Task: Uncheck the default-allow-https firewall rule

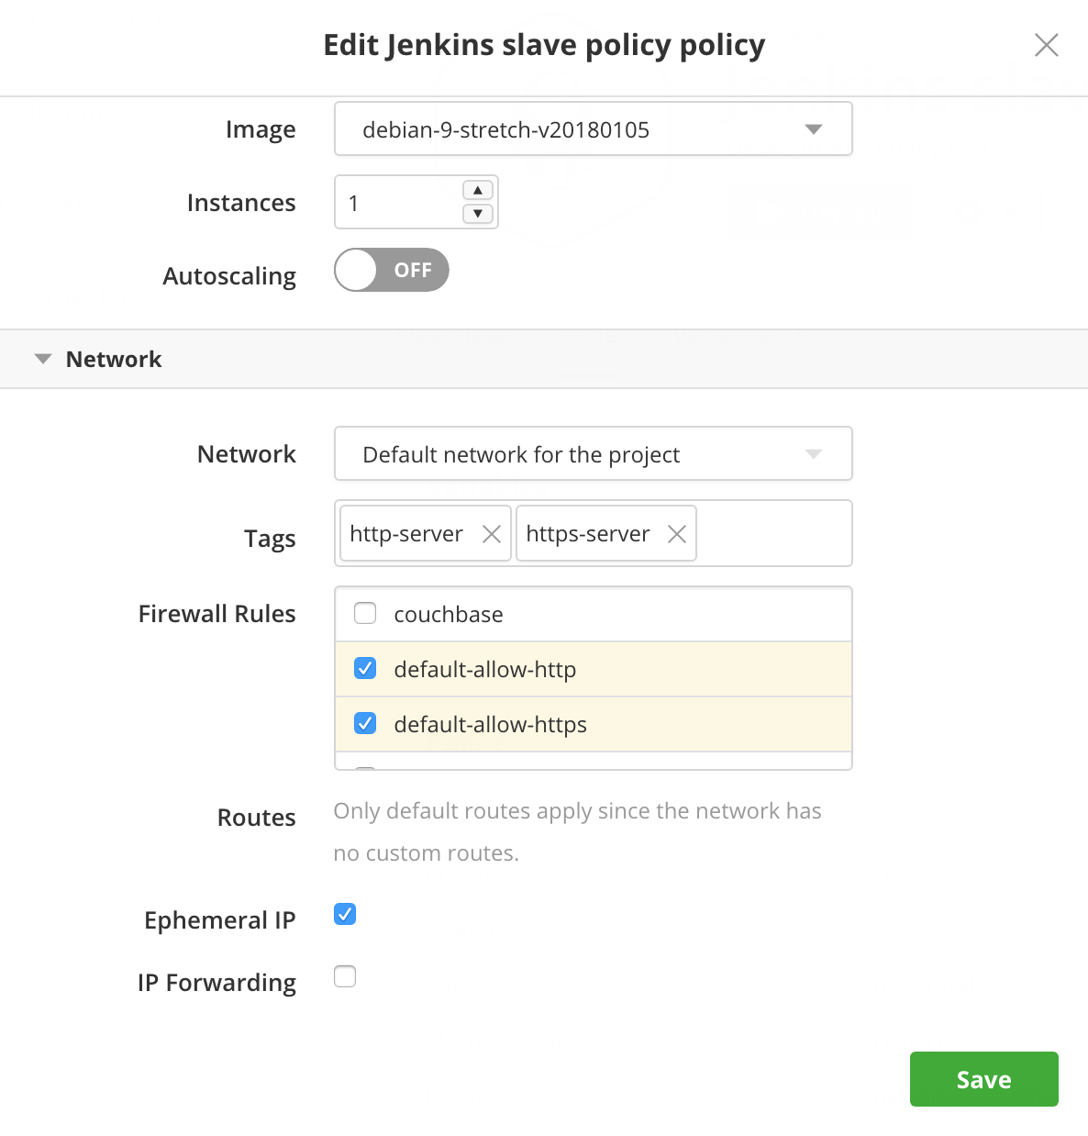Action: 365,723
